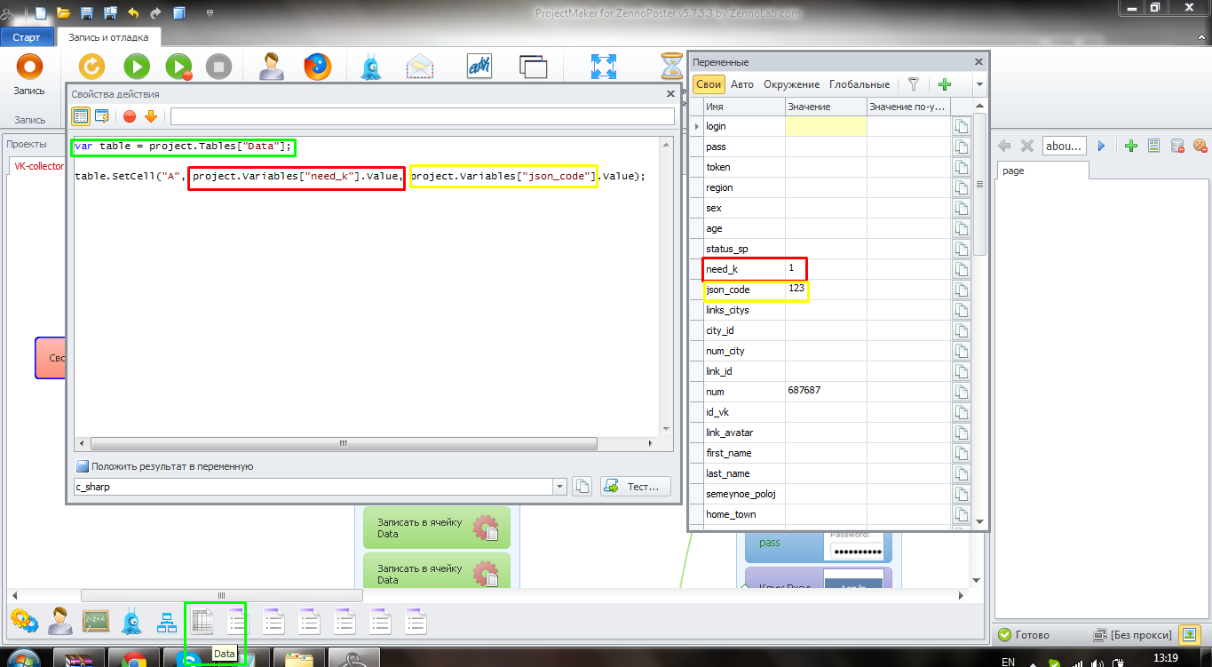The image size is (1212, 667).
Task: Click the Имя column header
Action: coord(744,107)
